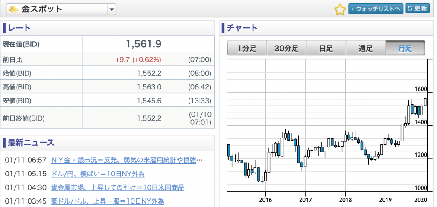Add to watchlist via ウォッチリストへ button
The height and width of the screenshot is (207, 437).
376,9
